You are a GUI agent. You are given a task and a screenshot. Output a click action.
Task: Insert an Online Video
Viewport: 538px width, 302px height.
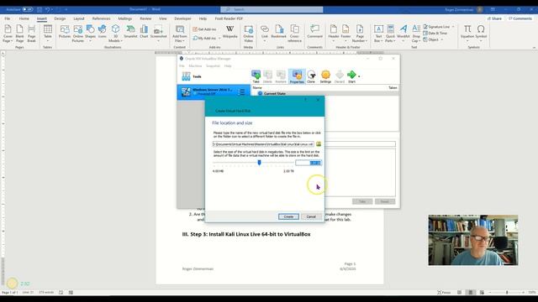248,34
